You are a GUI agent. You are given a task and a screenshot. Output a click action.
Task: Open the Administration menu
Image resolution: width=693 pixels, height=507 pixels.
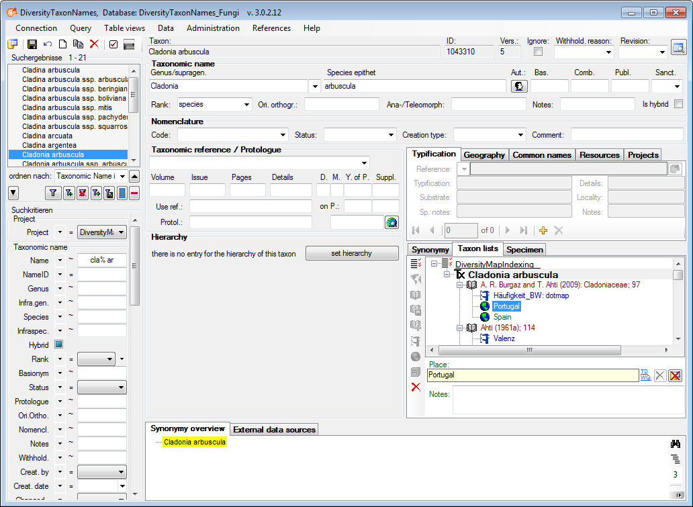[213, 28]
